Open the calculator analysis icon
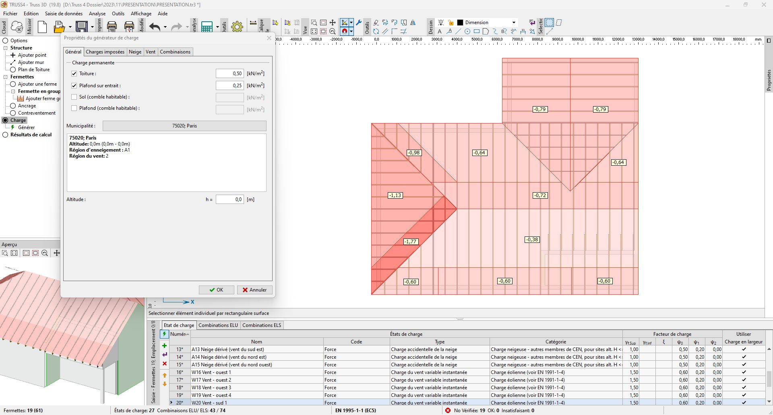The width and height of the screenshot is (773, 415). [x=207, y=27]
